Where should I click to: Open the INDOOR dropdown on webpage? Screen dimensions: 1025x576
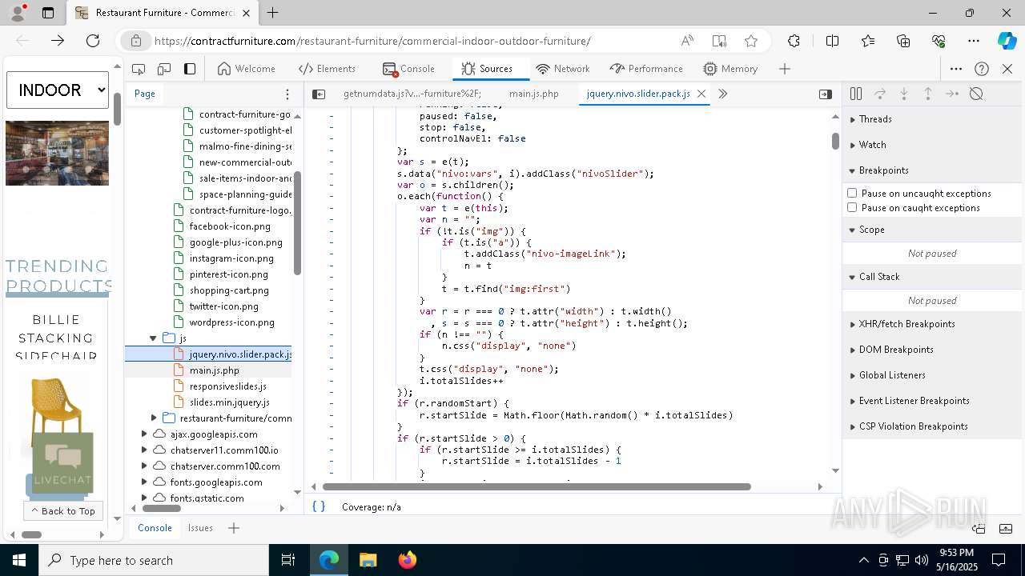pyautogui.click(x=58, y=90)
